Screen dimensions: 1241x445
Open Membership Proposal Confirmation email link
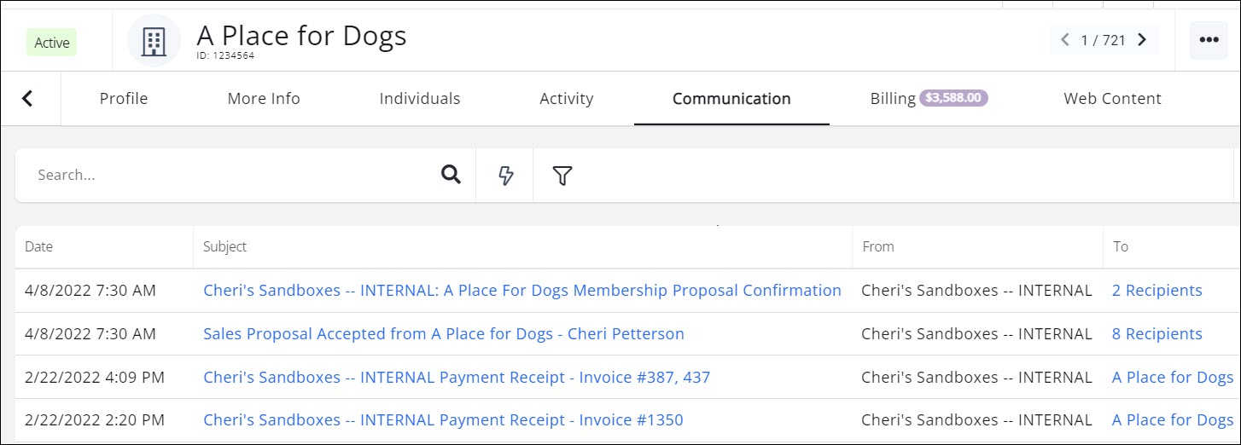tap(522, 291)
